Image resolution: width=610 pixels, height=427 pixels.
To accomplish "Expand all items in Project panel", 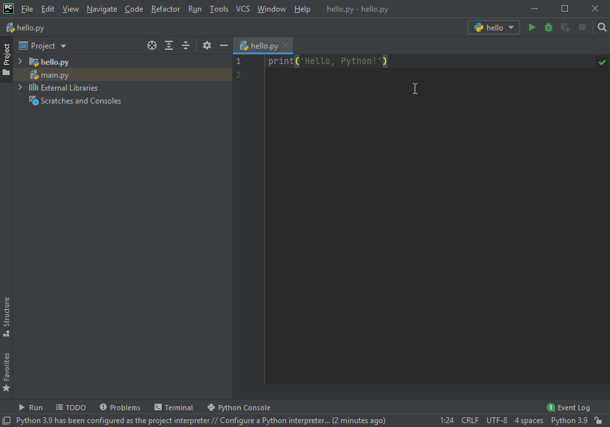I will tap(169, 45).
